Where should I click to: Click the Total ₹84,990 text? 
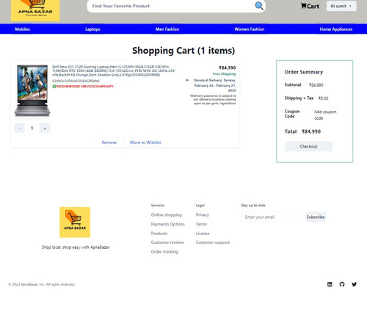[x=302, y=131]
